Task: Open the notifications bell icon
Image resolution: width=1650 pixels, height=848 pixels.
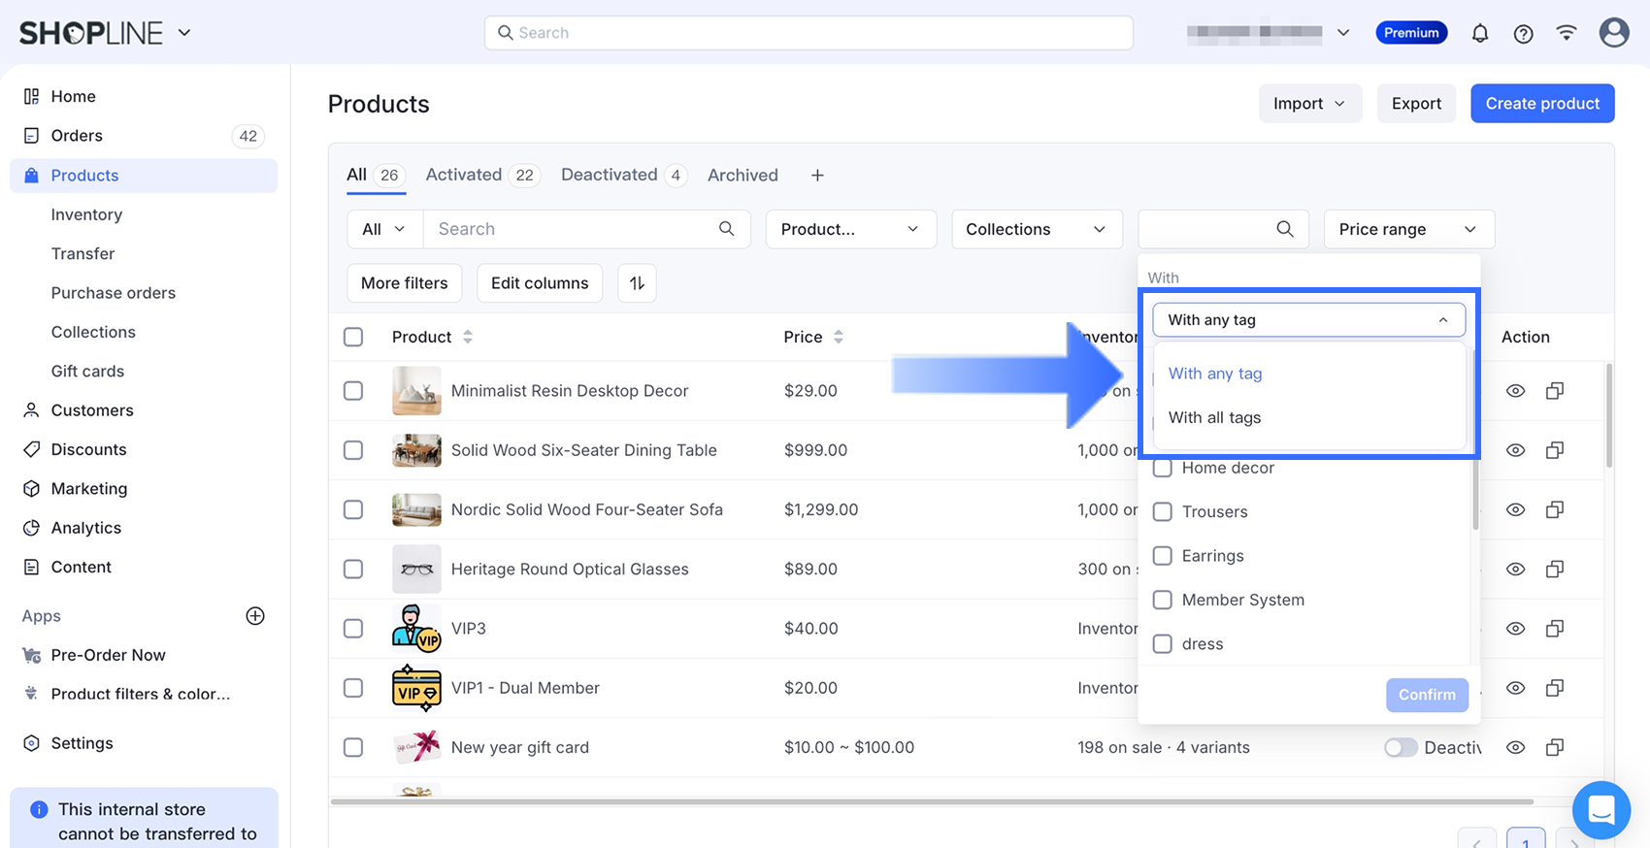Action: (1479, 34)
